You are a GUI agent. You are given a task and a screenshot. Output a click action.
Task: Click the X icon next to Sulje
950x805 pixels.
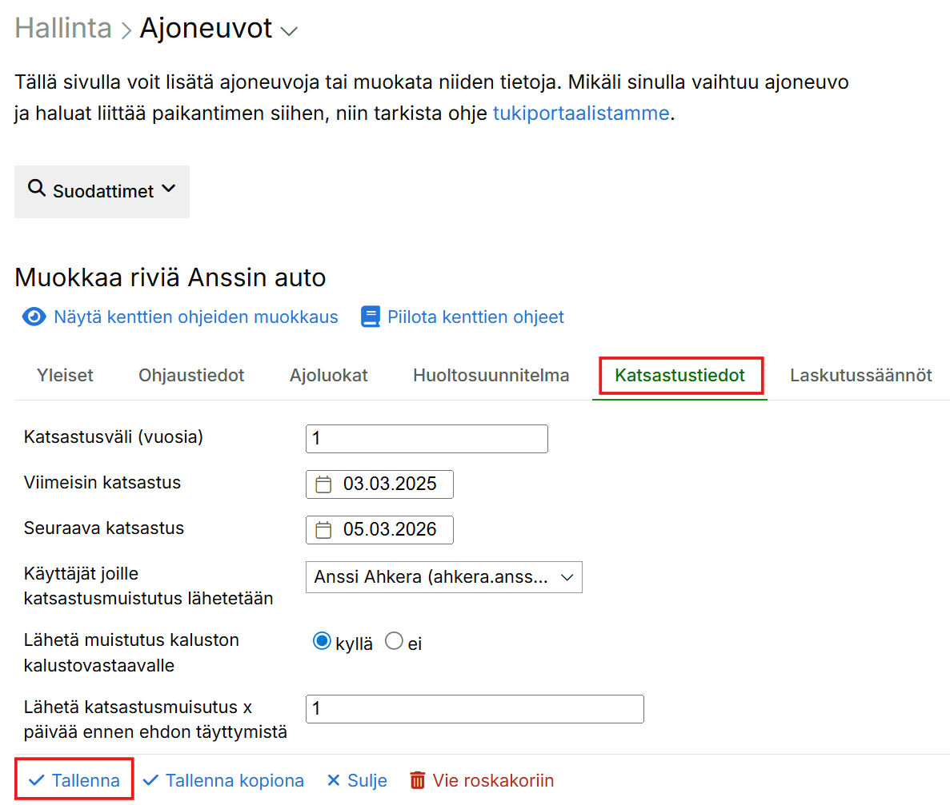click(x=334, y=781)
